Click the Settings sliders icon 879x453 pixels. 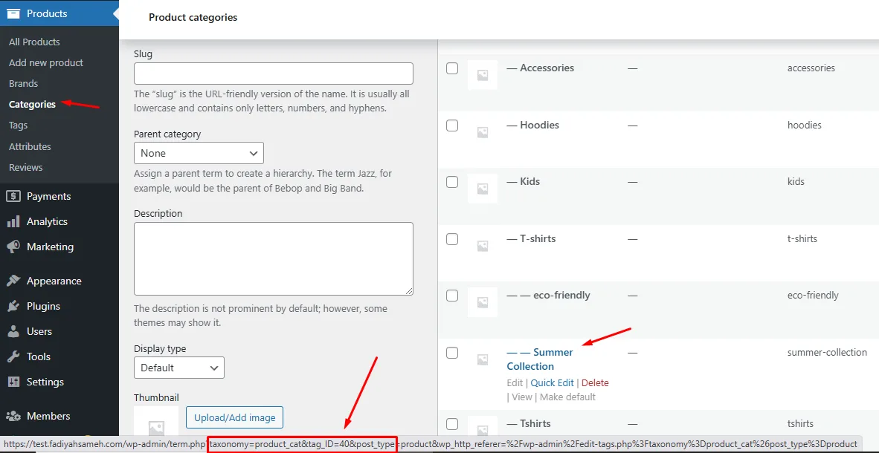13,382
